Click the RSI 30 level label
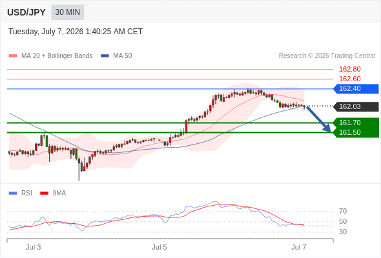The height and width of the screenshot is (258, 381). tap(343, 232)
